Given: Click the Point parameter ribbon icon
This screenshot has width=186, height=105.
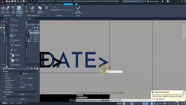Looking at the screenshot, I should click(x=26, y=9).
